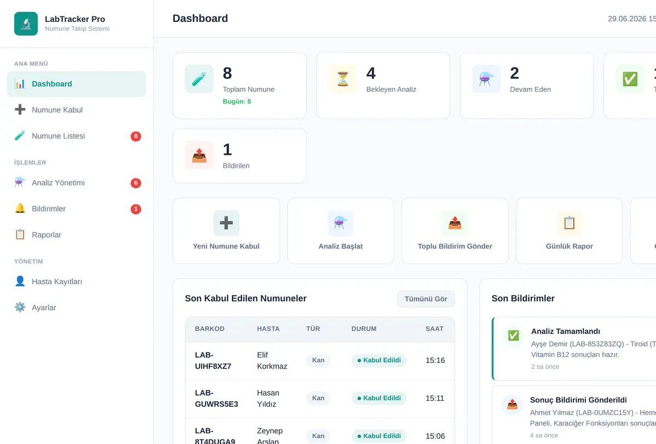The height and width of the screenshot is (444, 656).
Task: Click patient name Elif Korkmaz
Action: pos(272,360)
